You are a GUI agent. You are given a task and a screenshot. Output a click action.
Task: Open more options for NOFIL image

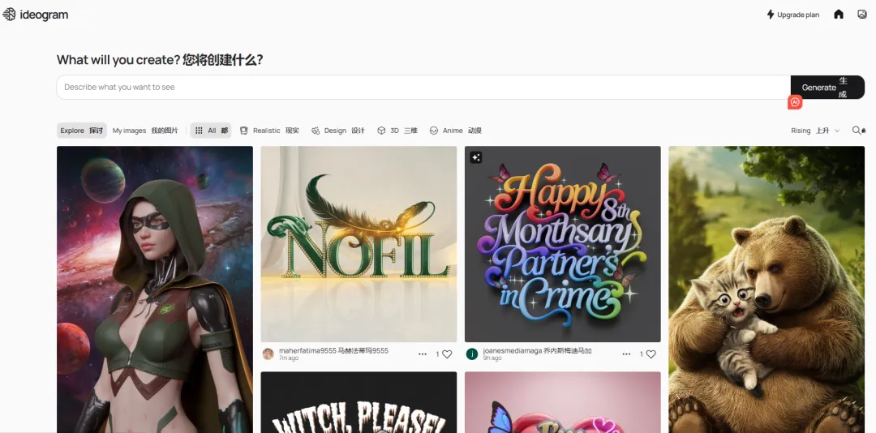(x=423, y=354)
